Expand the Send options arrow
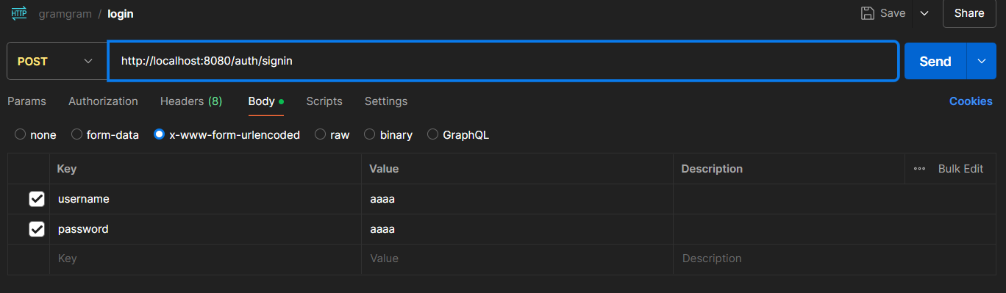Image resolution: width=1006 pixels, height=293 pixels. click(x=982, y=61)
